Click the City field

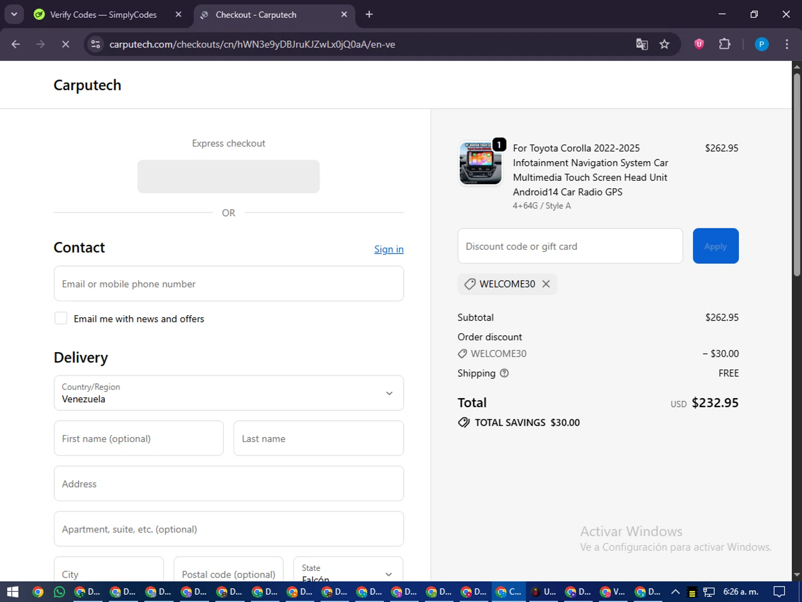coord(109,569)
